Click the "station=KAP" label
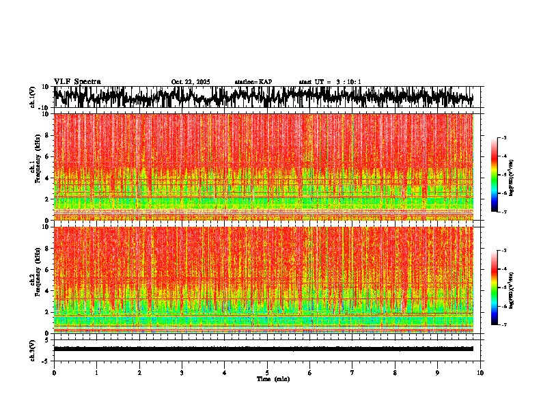Screen dimensions: 541x418 pos(253,82)
